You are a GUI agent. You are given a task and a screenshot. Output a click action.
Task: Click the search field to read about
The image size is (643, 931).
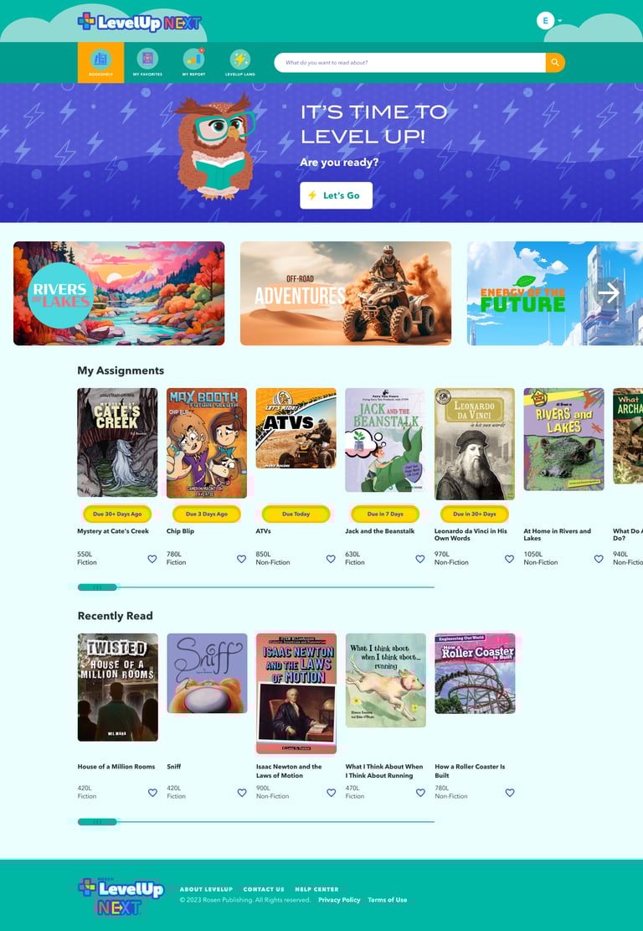(x=410, y=62)
